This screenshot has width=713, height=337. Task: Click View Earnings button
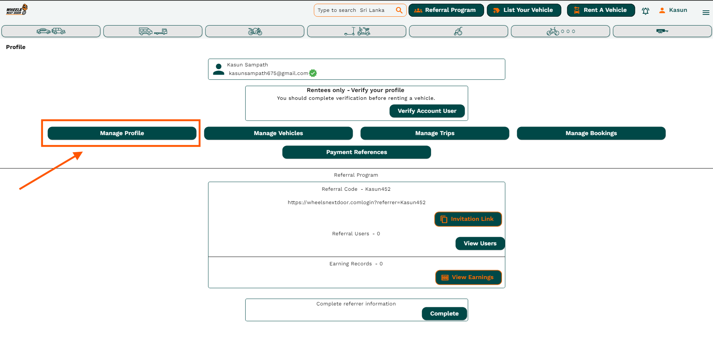tap(468, 277)
